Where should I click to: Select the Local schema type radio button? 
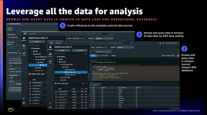(x=8, y=44)
